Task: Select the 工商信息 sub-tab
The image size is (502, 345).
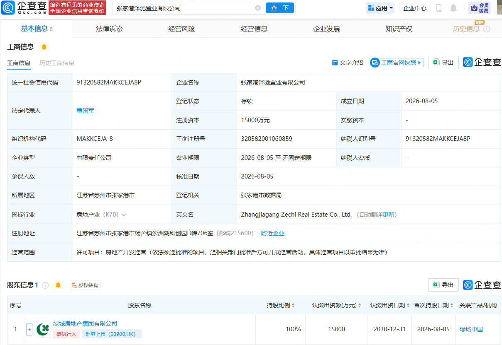Action: pyautogui.click(x=19, y=63)
